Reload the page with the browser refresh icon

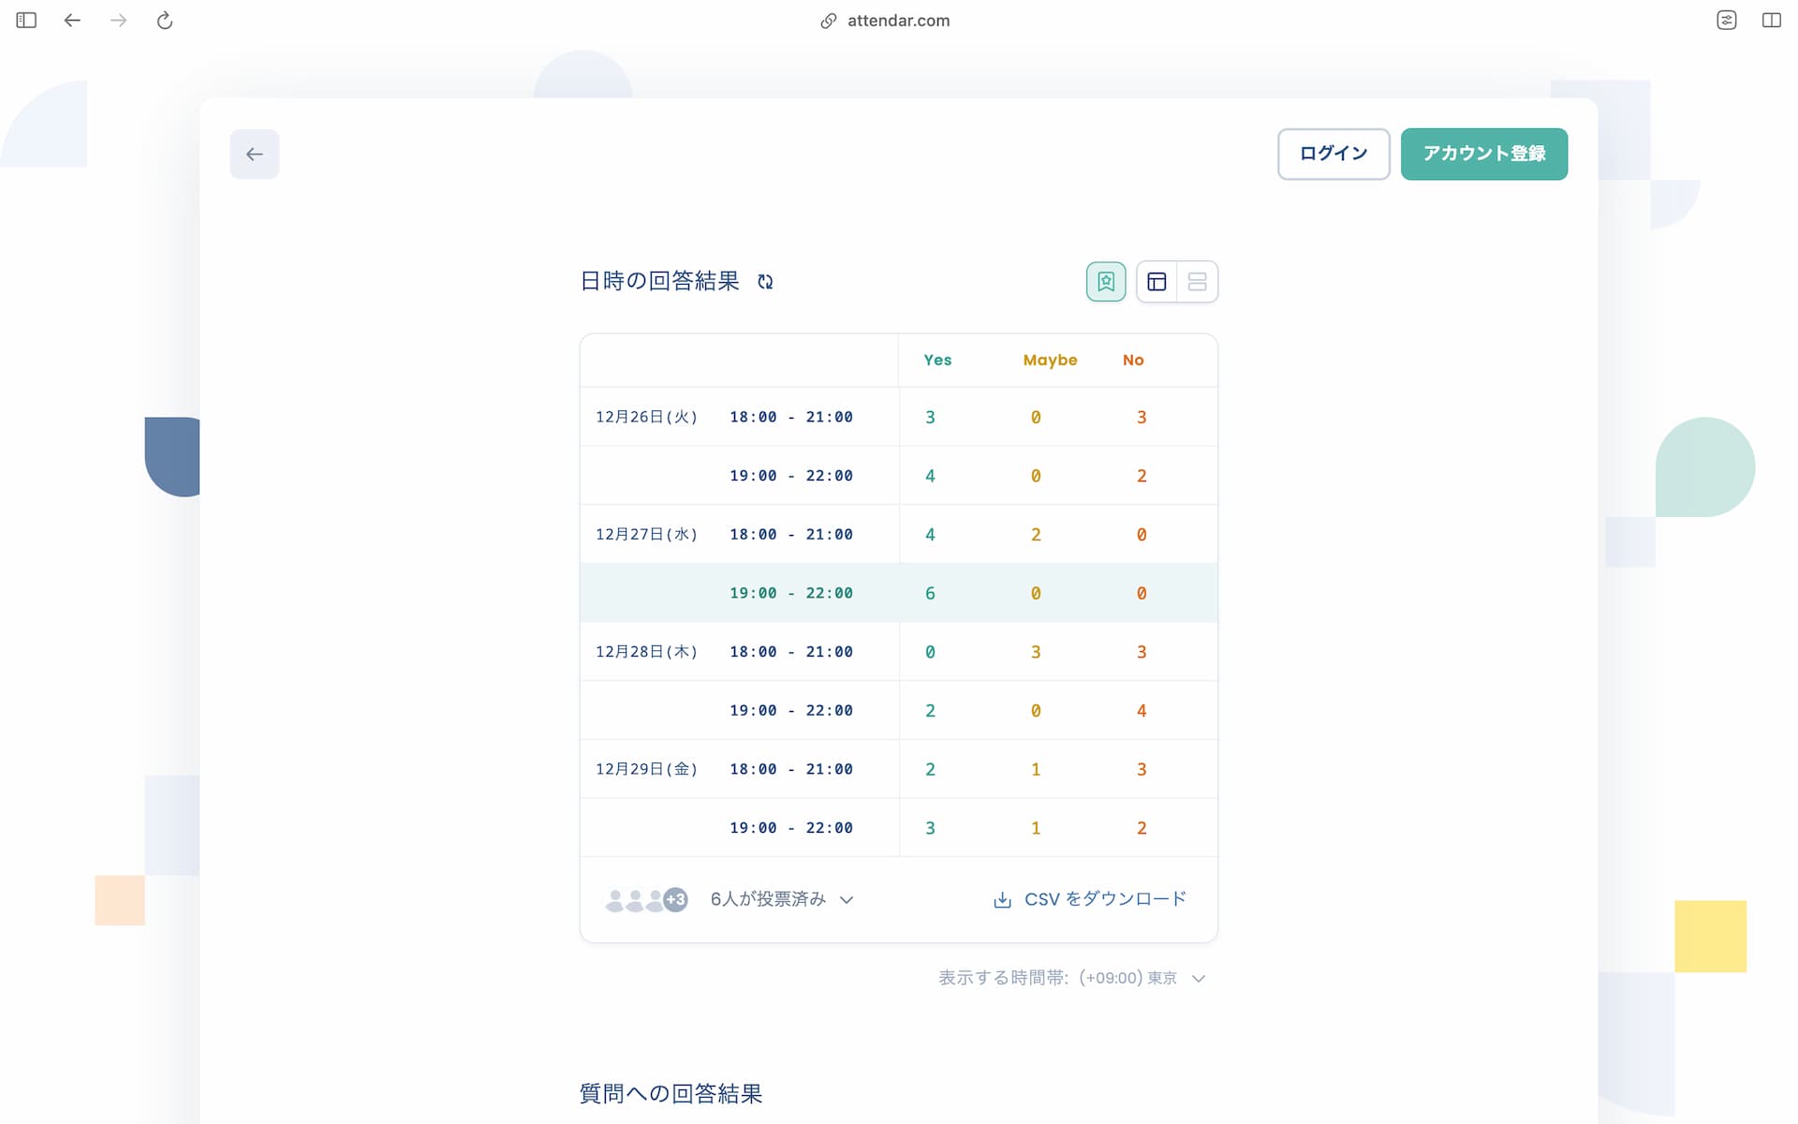click(165, 21)
